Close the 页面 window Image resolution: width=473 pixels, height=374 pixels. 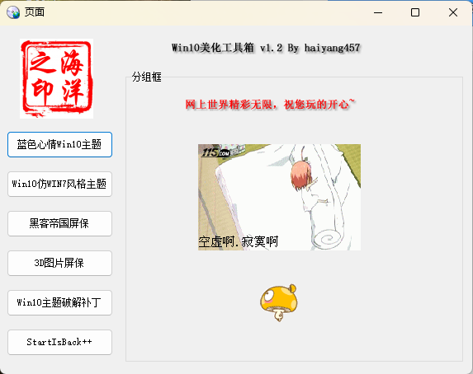coord(453,12)
